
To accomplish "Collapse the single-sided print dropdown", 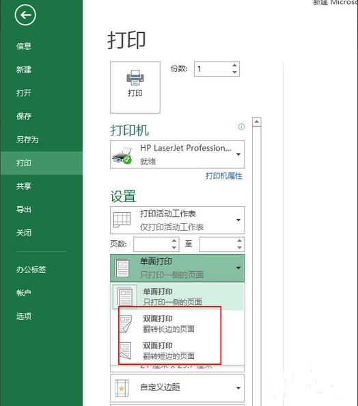I will 238,268.
